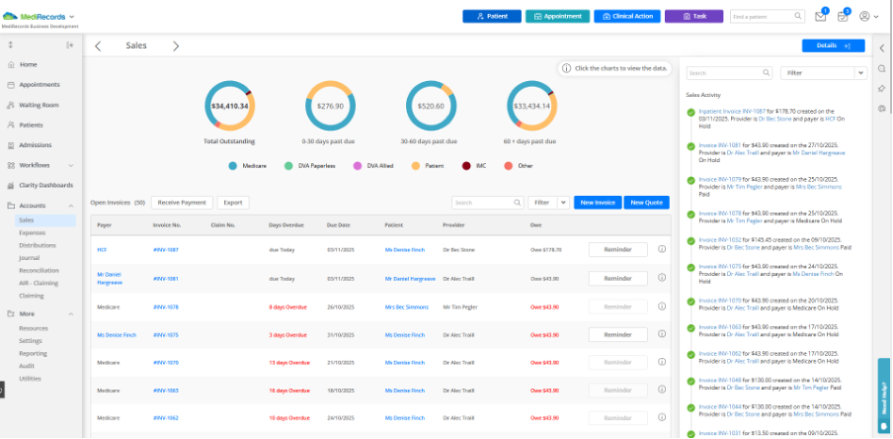This screenshot has width=893, height=439.
Task: Click the Find a patient search field
Action: pos(768,16)
